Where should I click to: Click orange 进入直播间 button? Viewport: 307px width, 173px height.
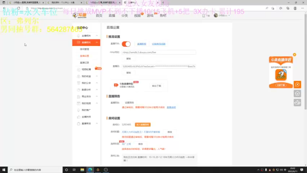(x=143, y=125)
